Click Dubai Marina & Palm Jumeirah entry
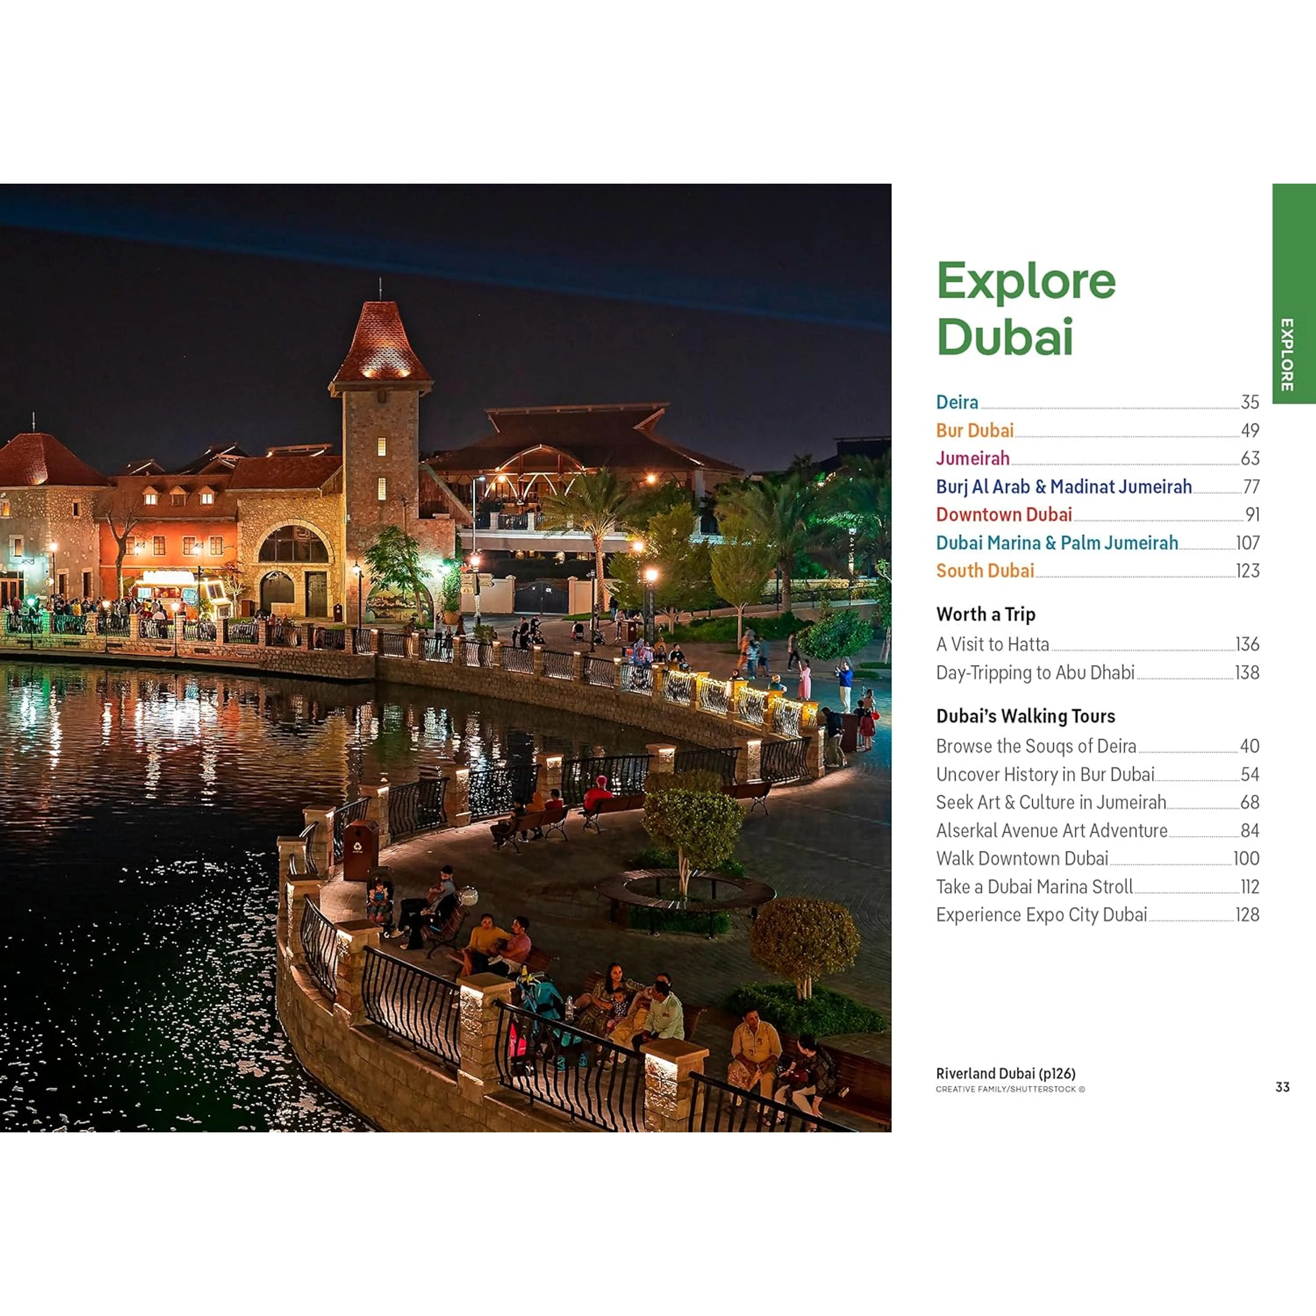Viewport: 1316px width, 1316px height. click(1056, 543)
